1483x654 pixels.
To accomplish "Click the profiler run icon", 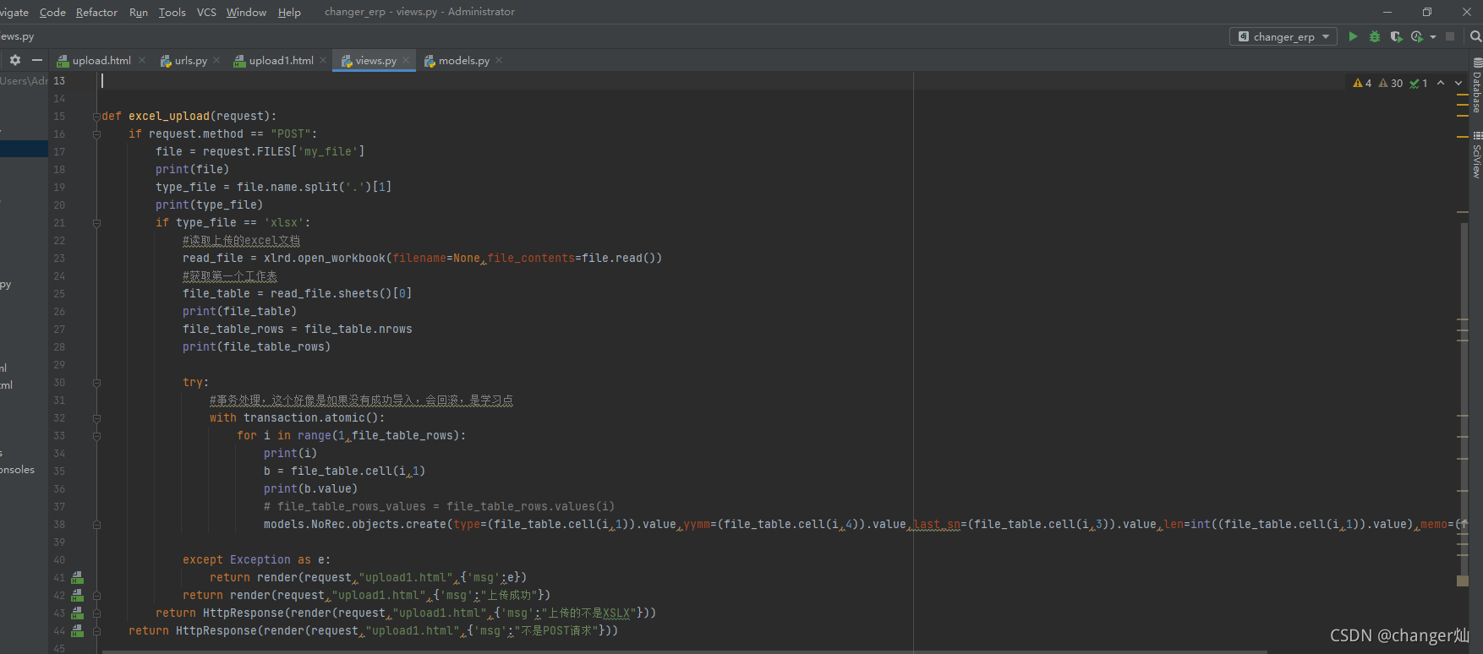I will click(x=1417, y=36).
